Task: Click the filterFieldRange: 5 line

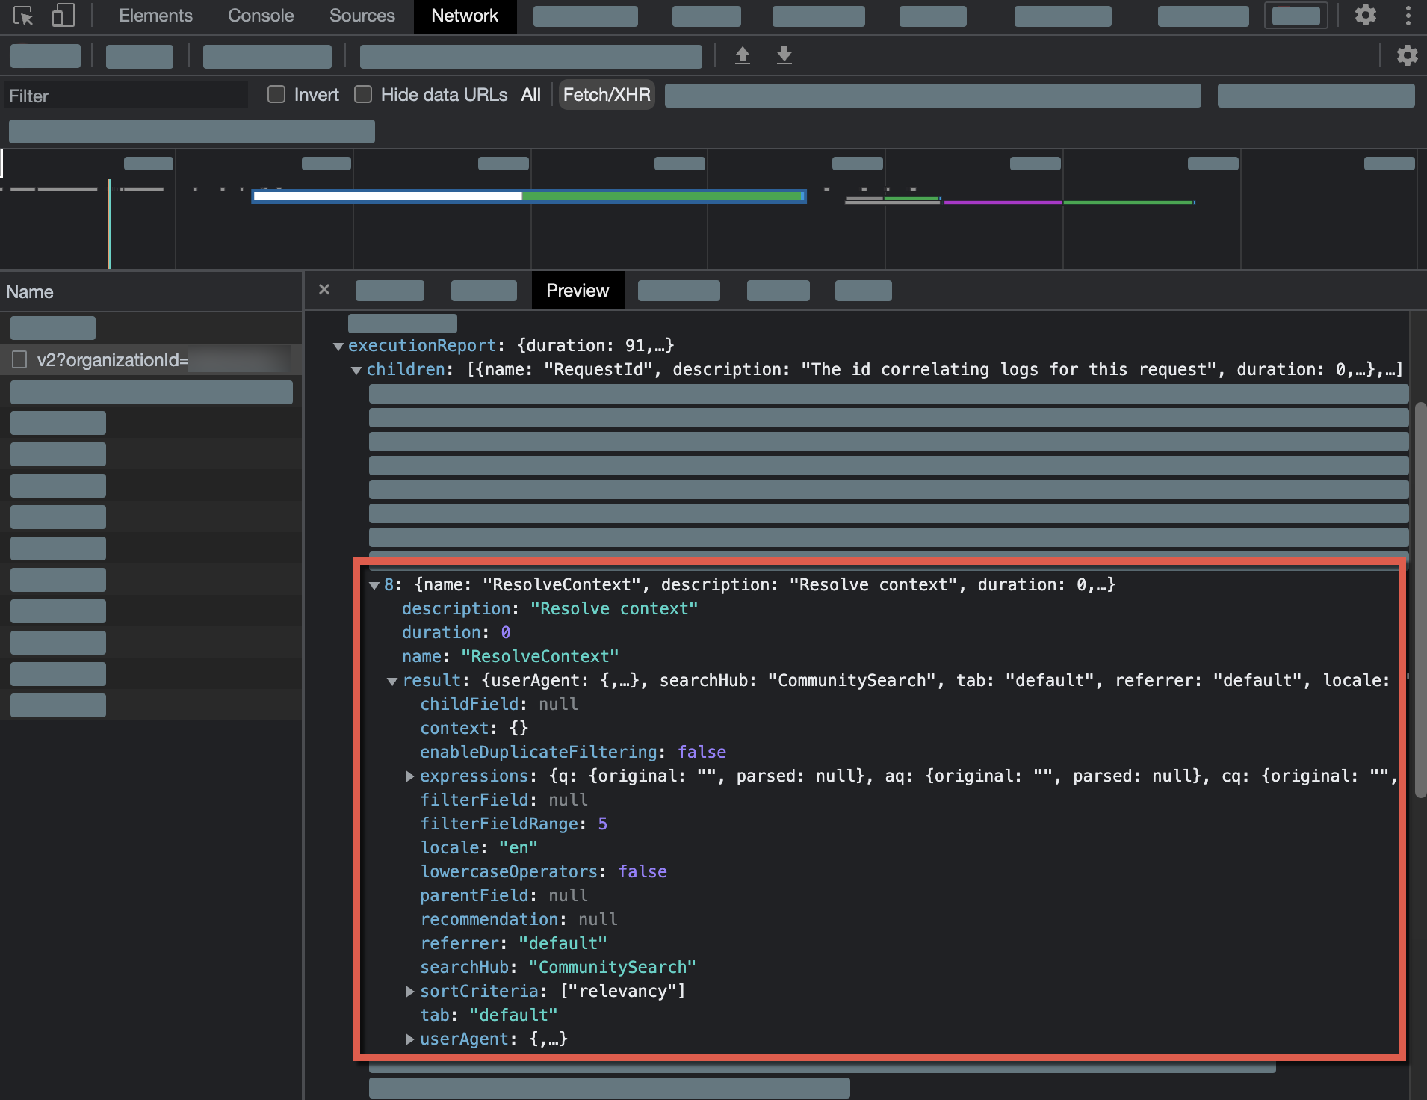Action: click(x=513, y=824)
